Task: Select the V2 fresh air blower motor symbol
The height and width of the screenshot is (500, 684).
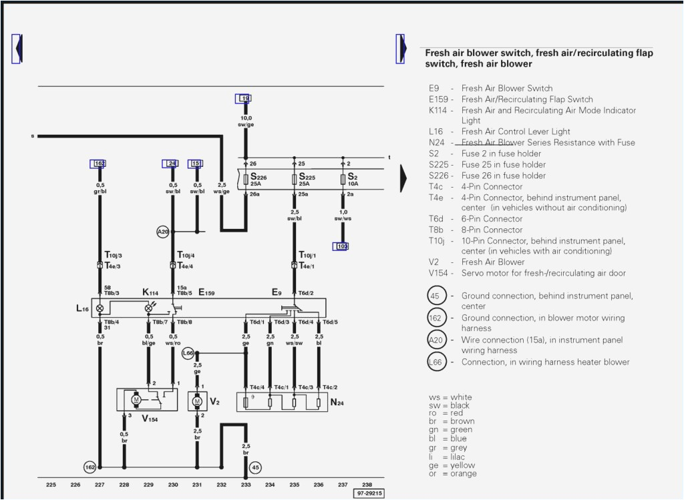Action: [197, 401]
